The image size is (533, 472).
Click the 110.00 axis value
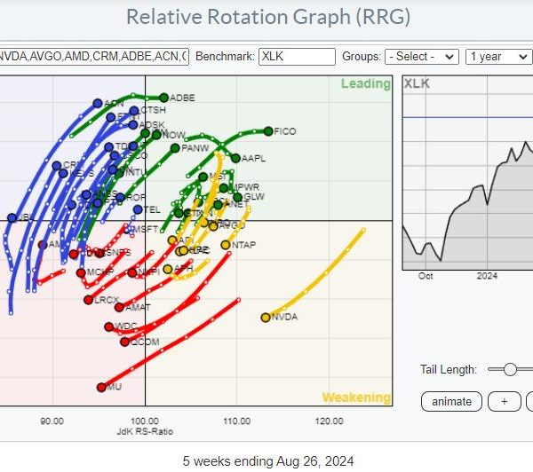tap(237, 421)
